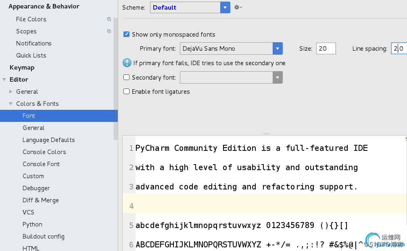The image size is (407, 251).
Task: Open the Primary font dropdown
Action: [x=278, y=49]
